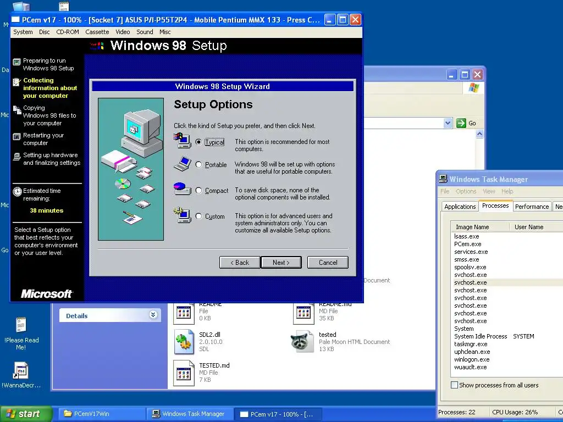Select README File icon in Explorer
Viewport: 563px width, 422px height.
(184, 313)
